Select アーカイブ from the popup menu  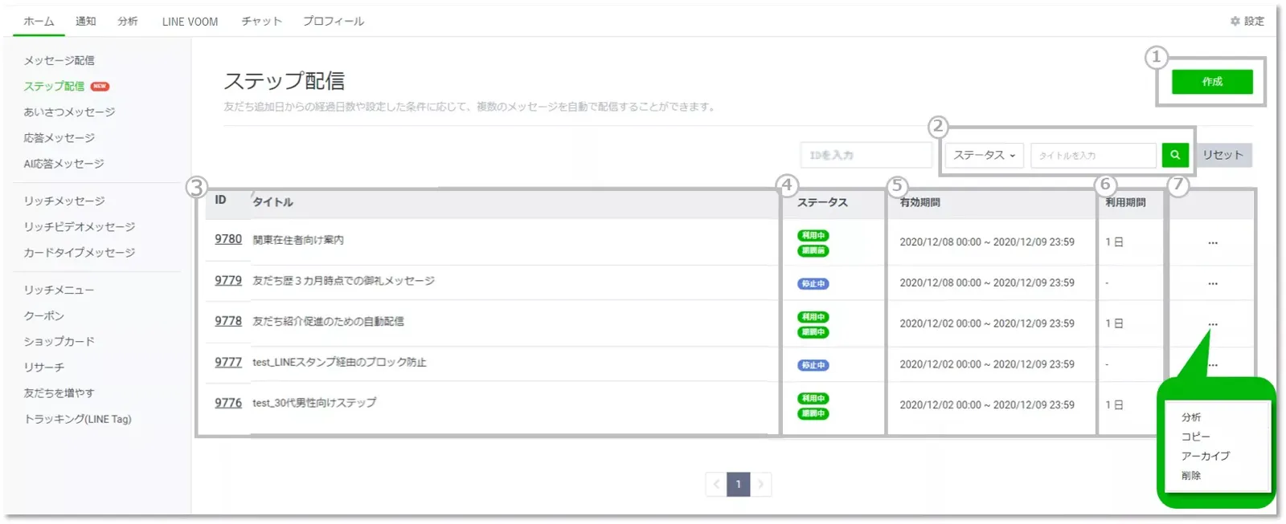(1205, 456)
